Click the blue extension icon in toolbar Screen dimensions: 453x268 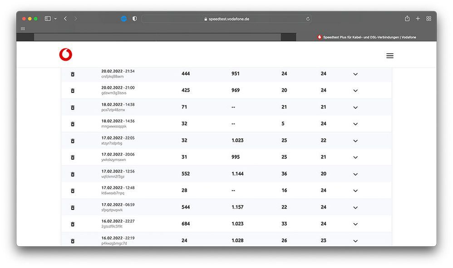(x=123, y=19)
